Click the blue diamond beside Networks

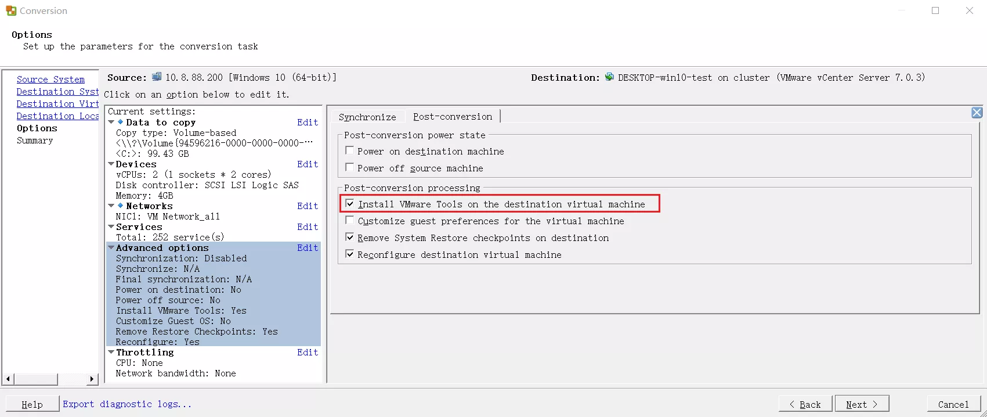tap(121, 206)
